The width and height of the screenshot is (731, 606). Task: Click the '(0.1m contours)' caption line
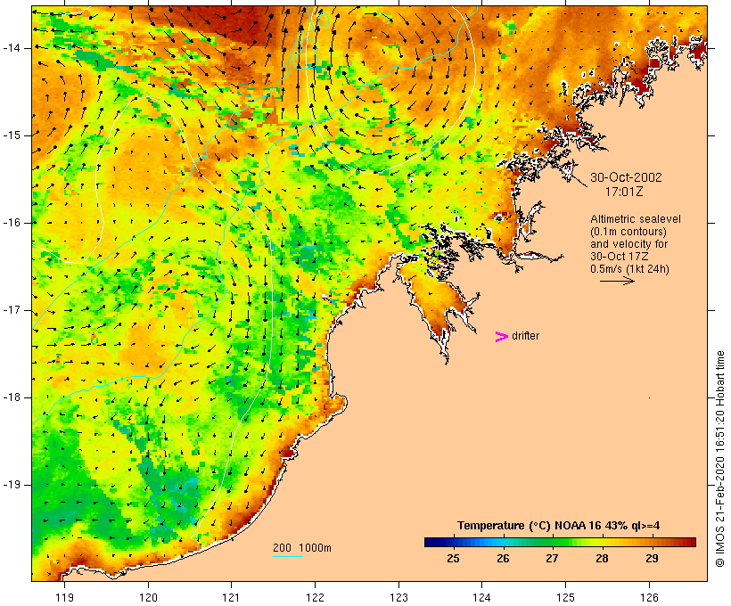pyautogui.click(x=628, y=231)
